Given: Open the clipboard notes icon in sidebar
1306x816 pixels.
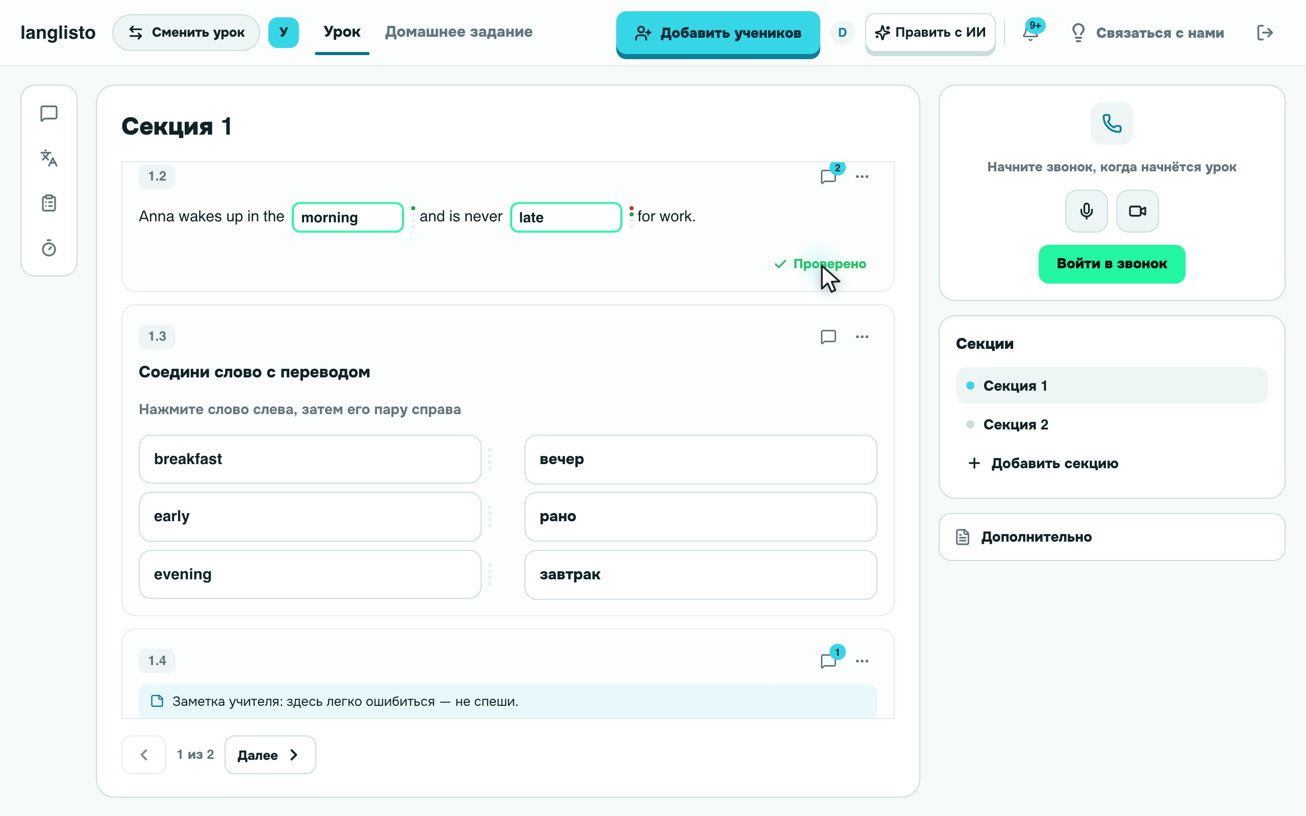Looking at the screenshot, I should click(49, 203).
